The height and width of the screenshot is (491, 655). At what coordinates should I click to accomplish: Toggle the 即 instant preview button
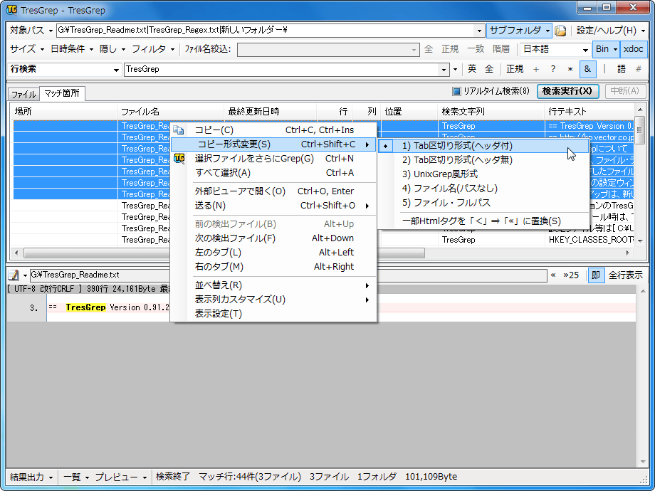click(596, 275)
